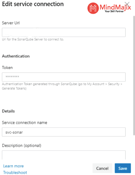Focus the Server Url input field

64,32
